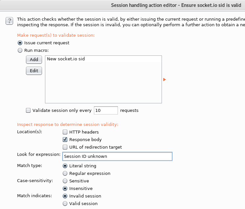Select Insensitive case-sensitivity option
The width and height of the screenshot is (245, 209).
(x=65, y=189)
